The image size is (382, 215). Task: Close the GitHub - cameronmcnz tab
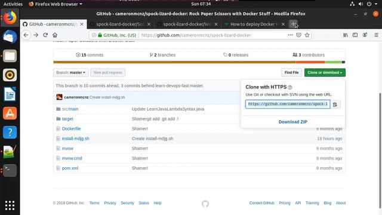(82, 24)
